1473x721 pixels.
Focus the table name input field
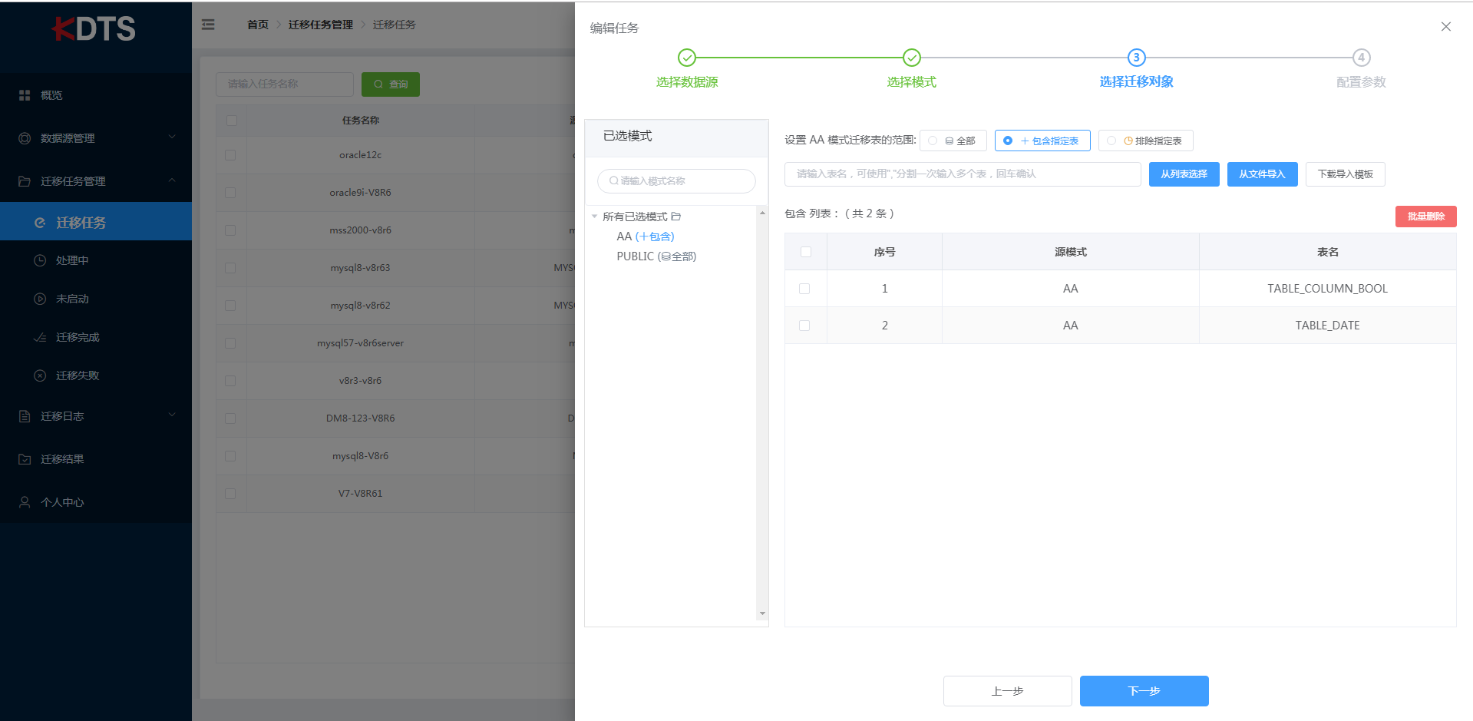point(963,174)
